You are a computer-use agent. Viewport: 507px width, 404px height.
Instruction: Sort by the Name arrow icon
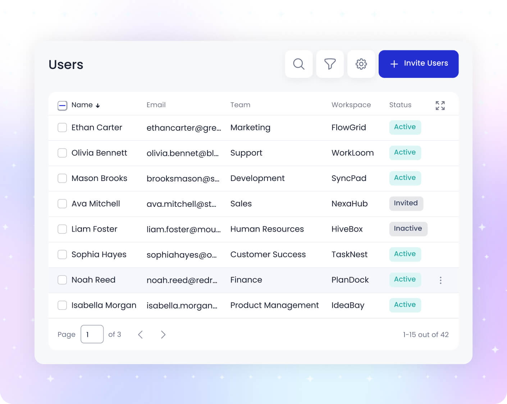pyautogui.click(x=98, y=106)
